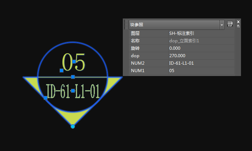This screenshot has height=151, width=252.
Task: Open the 块参照 object type dropdown
Action: click(x=222, y=25)
